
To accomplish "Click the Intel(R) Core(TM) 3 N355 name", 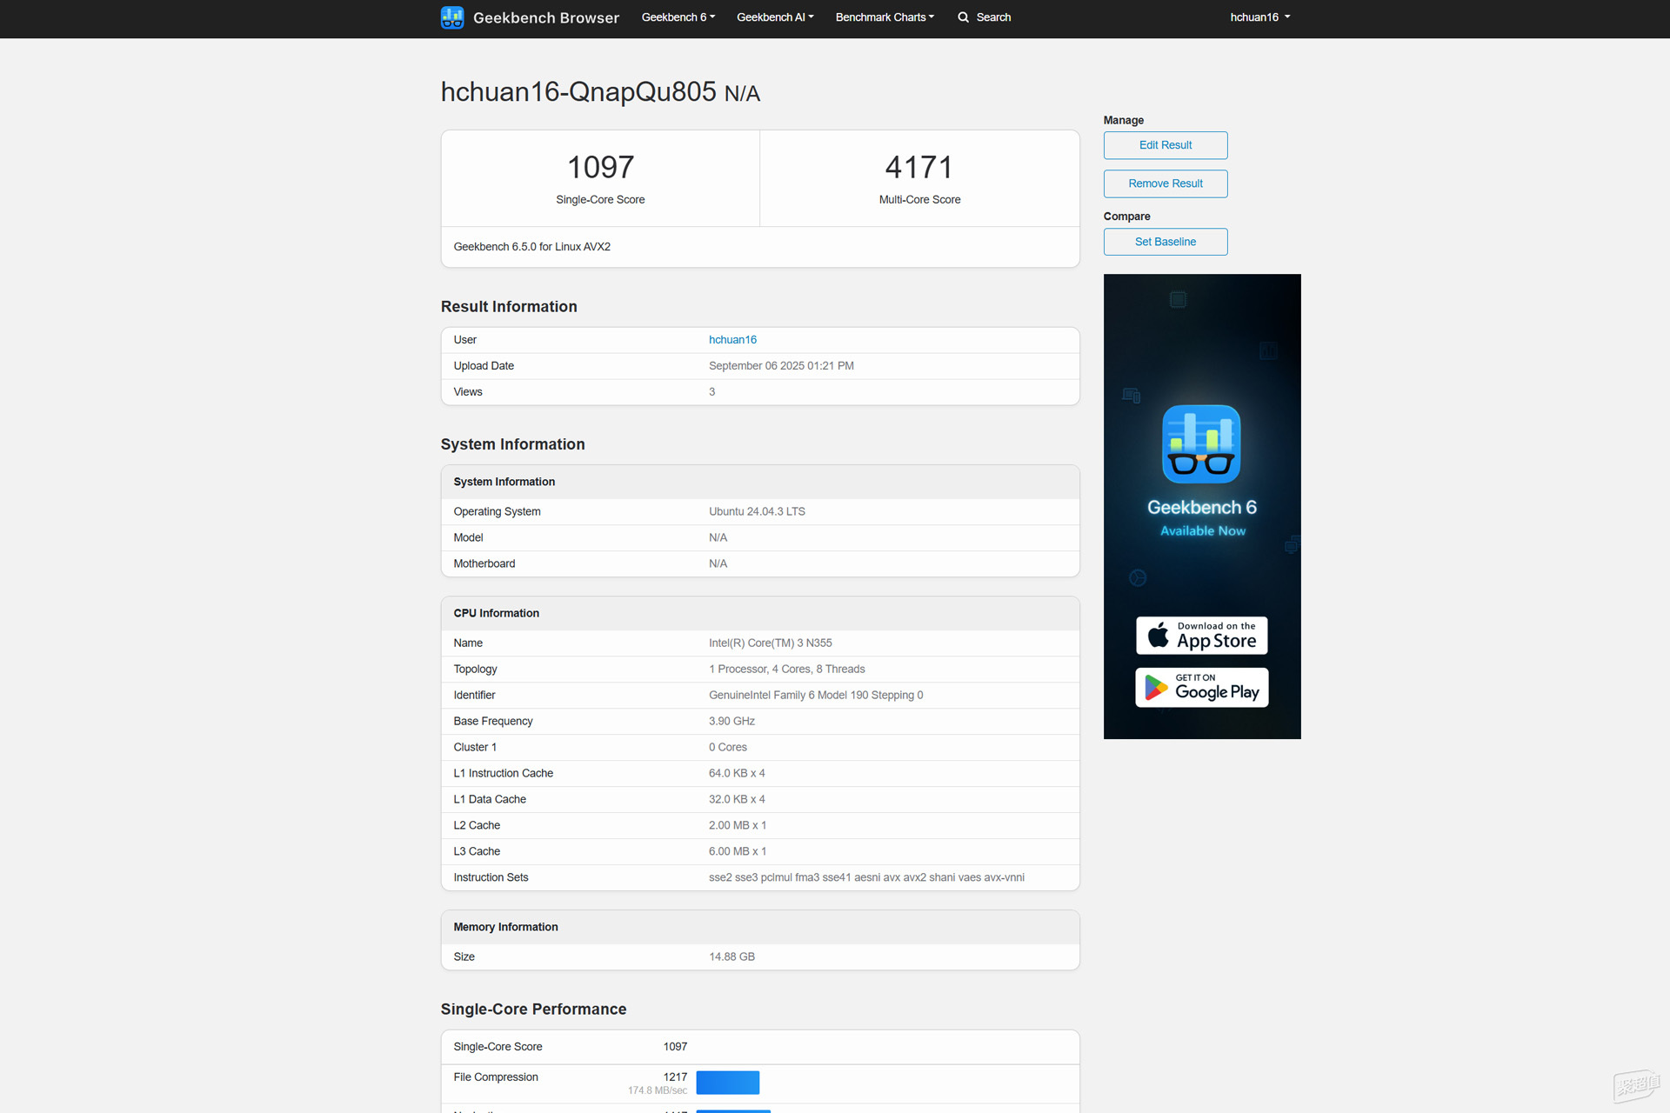I will tap(771, 643).
